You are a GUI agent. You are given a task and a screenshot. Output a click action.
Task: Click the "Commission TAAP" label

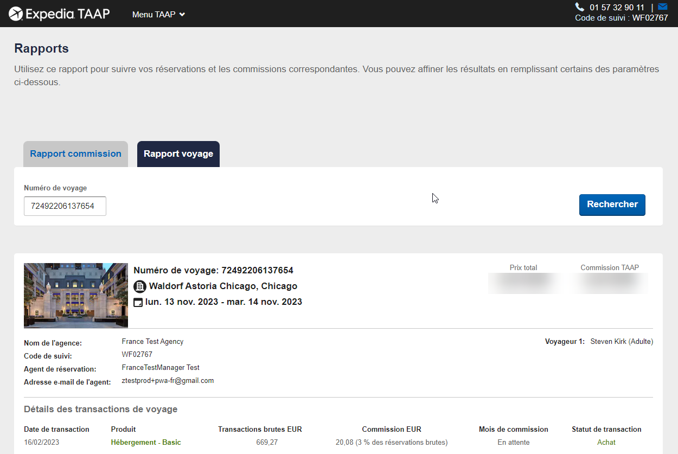(x=610, y=268)
